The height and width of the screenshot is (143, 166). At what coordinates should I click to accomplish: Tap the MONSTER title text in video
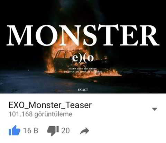83,35
